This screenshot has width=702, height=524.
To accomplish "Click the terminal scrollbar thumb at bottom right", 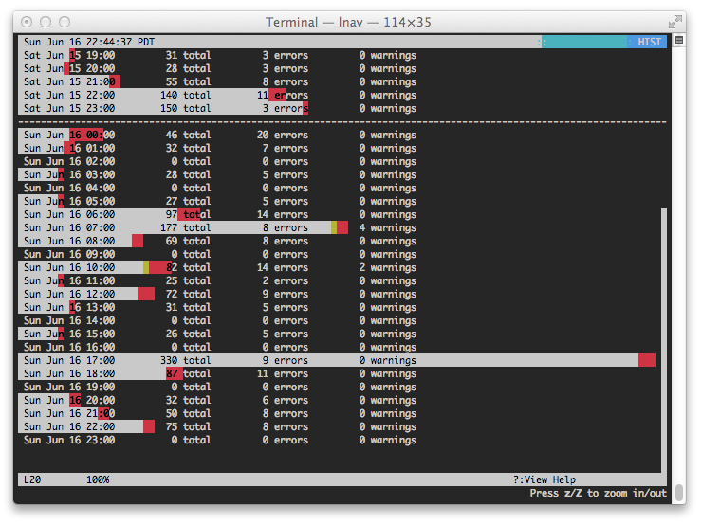I will pos(679,494).
